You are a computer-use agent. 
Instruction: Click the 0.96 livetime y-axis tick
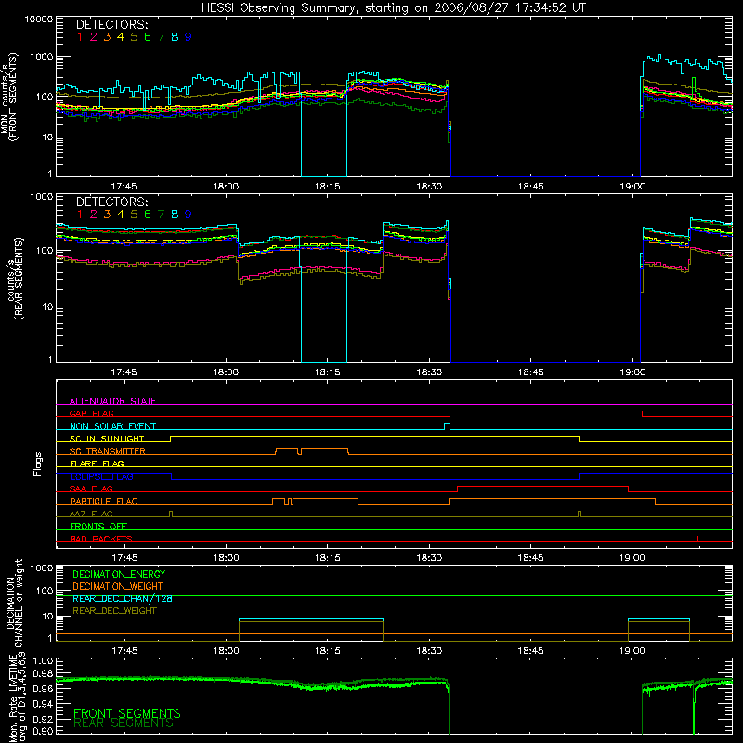pyautogui.click(x=43, y=688)
